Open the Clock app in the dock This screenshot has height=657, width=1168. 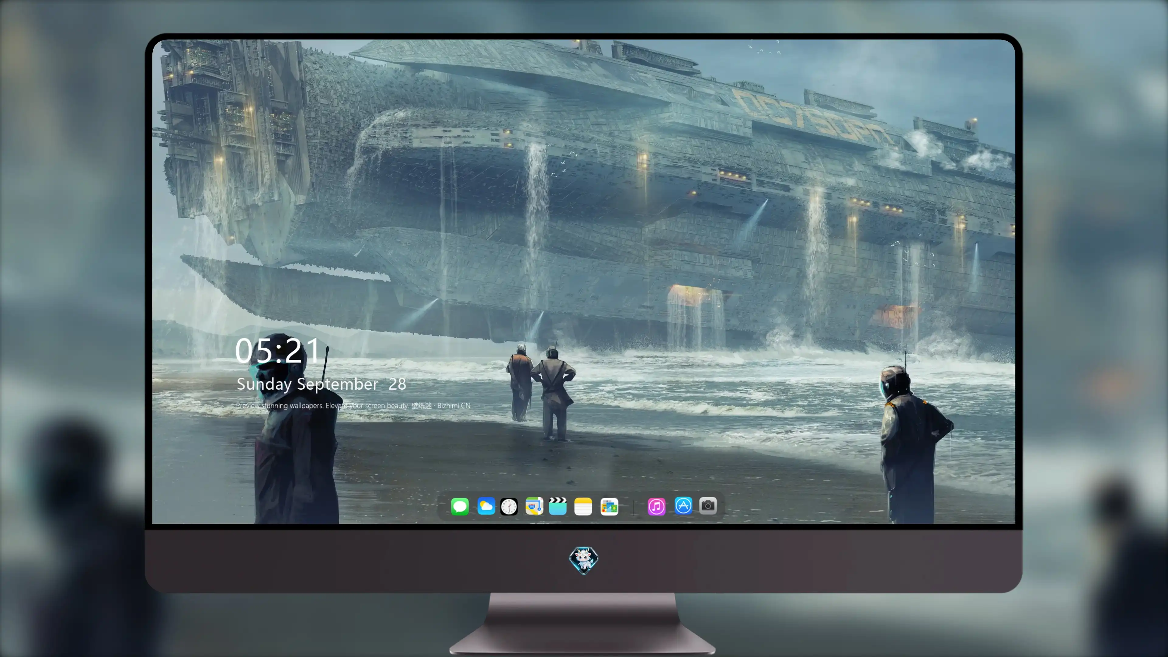pos(509,506)
